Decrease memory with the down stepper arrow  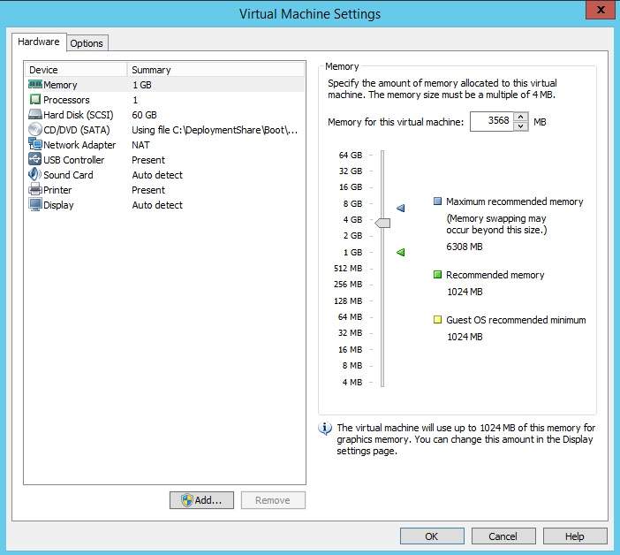tap(521, 126)
